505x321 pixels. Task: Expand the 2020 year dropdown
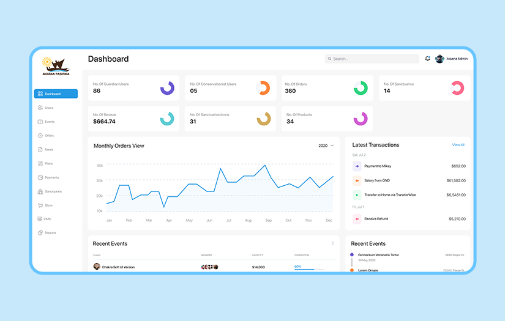[x=326, y=146]
